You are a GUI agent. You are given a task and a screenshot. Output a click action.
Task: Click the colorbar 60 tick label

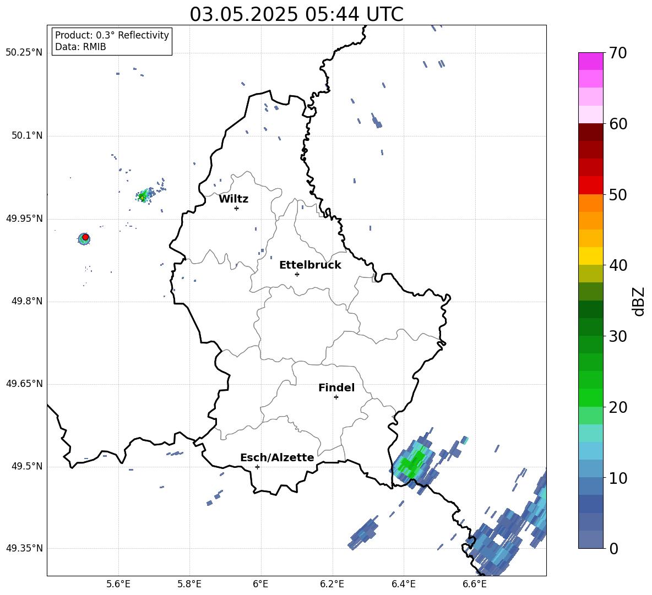pos(618,124)
